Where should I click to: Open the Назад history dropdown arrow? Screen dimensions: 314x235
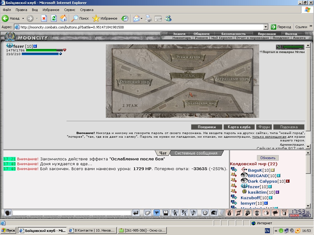pyautogui.click(x=23, y=18)
